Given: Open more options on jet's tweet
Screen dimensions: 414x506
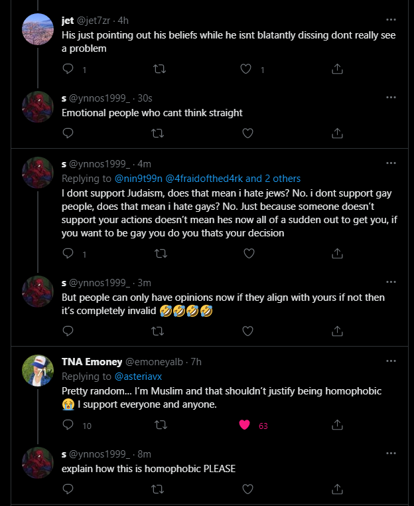Looking at the screenshot, I should pyautogui.click(x=391, y=20).
